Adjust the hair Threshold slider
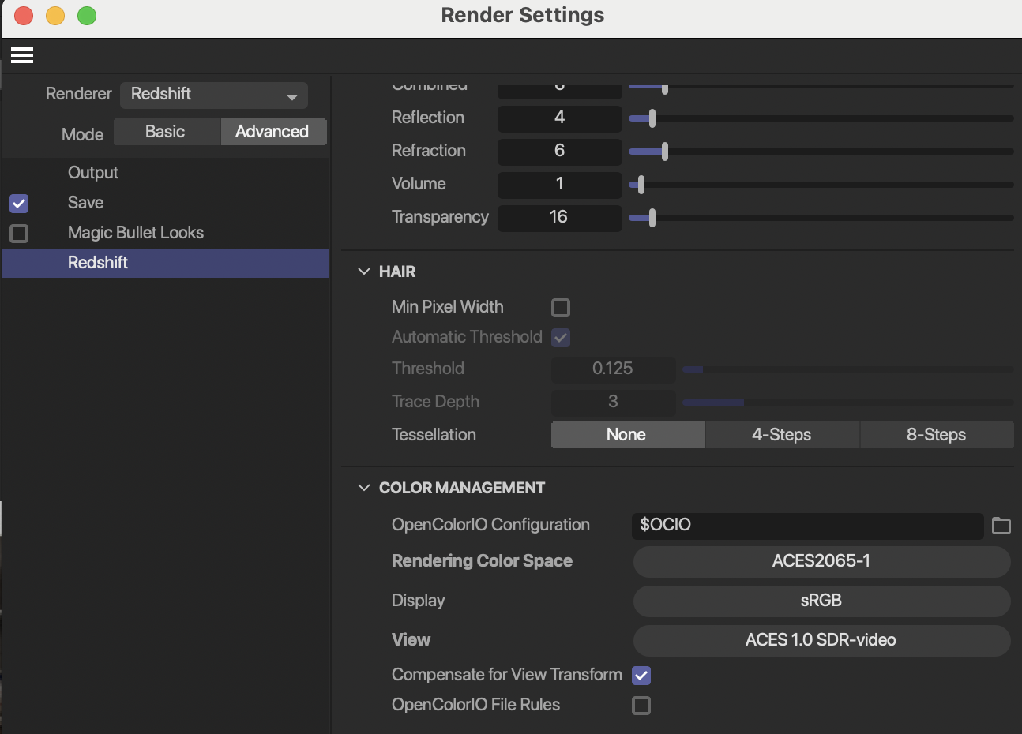 [x=847, y=369]
